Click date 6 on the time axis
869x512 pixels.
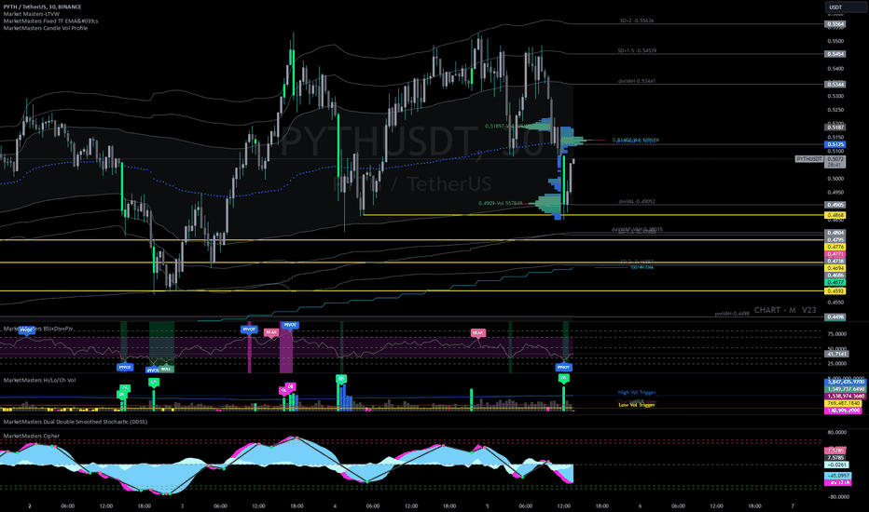pyautogui.click(x=641, y=505)
